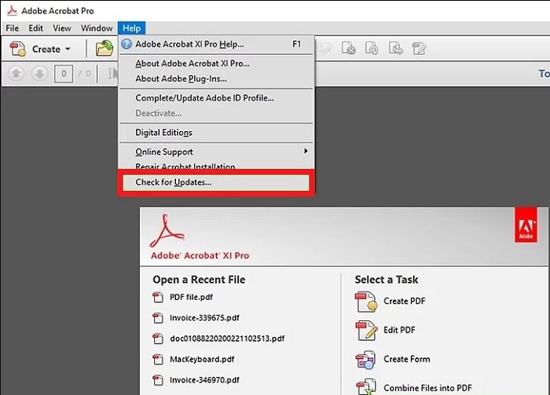The height and width of the screenshot is (395, 550).
Task: Select Adobe Acrobat XI Pro Help
Action: pos(216,44)
